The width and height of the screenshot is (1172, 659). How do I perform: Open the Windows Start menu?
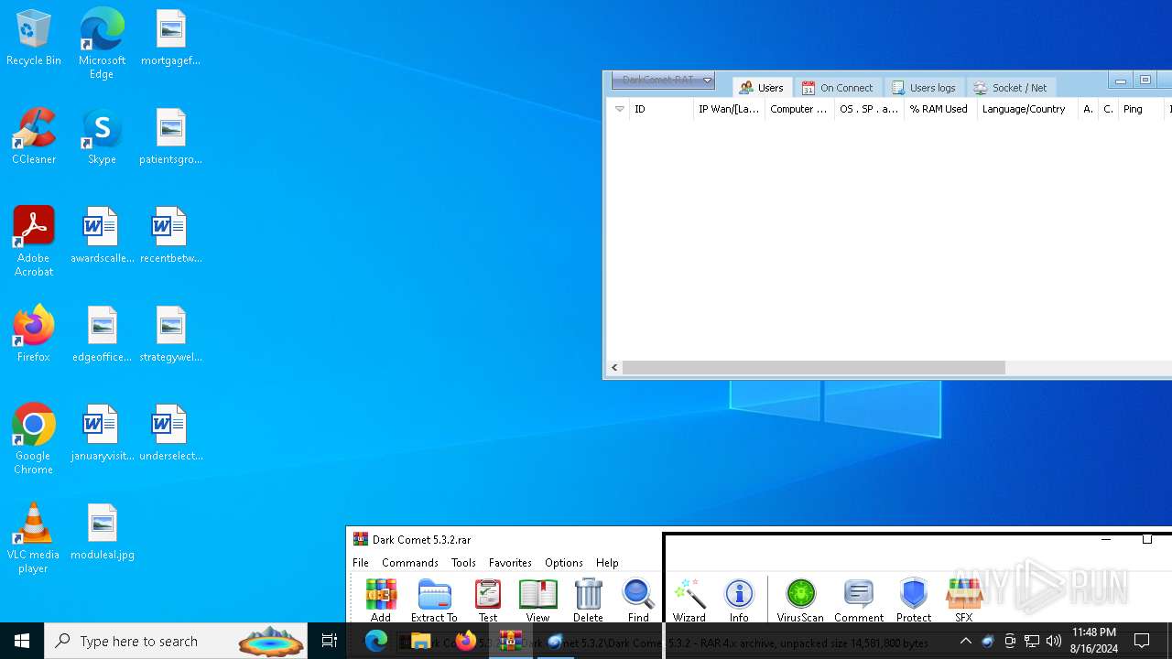point(22,641)
